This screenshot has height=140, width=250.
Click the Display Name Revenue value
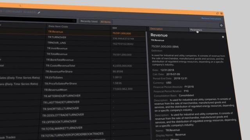click(x=180, y=135)
